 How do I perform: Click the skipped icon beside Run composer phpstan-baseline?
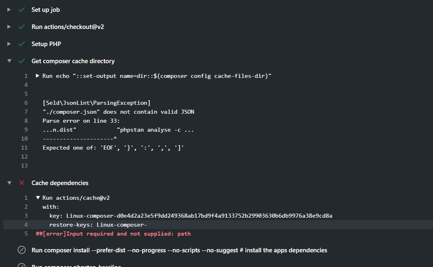point(22,265)
